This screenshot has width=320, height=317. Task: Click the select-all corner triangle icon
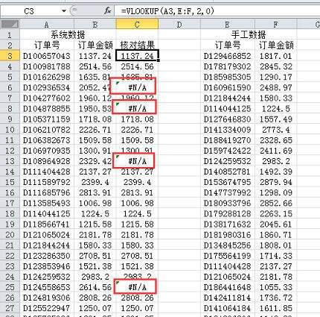pos(10,25)
